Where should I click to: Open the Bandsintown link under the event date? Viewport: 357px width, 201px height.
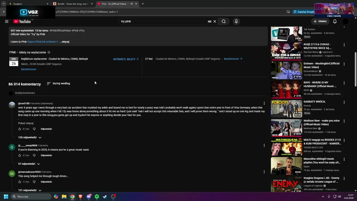click(29, 69)
